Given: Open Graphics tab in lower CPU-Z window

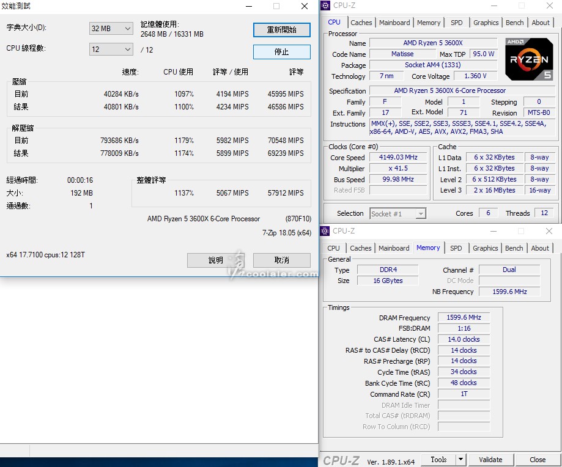Looking at the screenshot, I should point(486,248).
